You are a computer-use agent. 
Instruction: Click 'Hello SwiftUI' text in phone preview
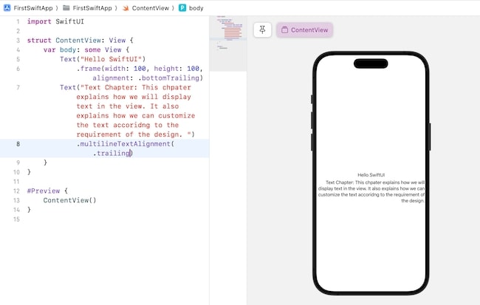point(371,175)
